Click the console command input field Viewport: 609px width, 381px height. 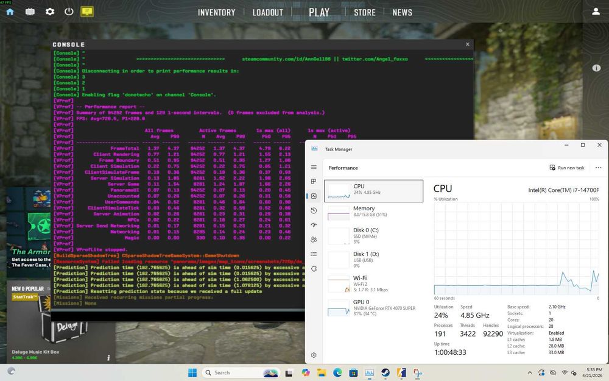pyautogui.click(x=178, y=316)
